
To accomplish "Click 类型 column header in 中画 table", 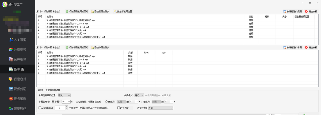I will (x=130, y=53).
